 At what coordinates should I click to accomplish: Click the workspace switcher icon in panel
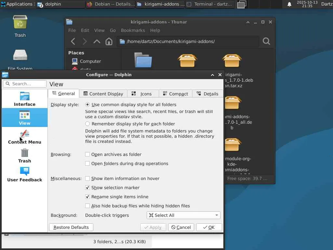[x=242, y=4]
